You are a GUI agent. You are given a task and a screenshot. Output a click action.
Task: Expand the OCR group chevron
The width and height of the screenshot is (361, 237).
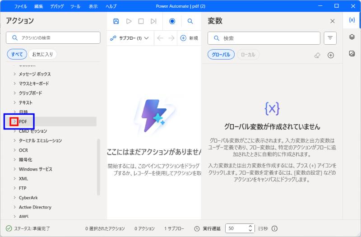pos(14,150)
